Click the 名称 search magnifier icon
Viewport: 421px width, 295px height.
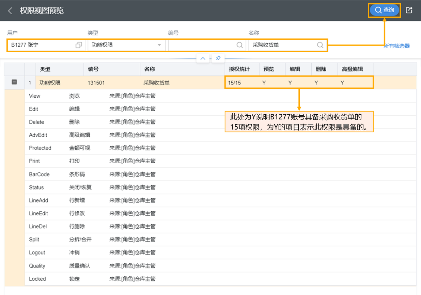pos(320,45)
